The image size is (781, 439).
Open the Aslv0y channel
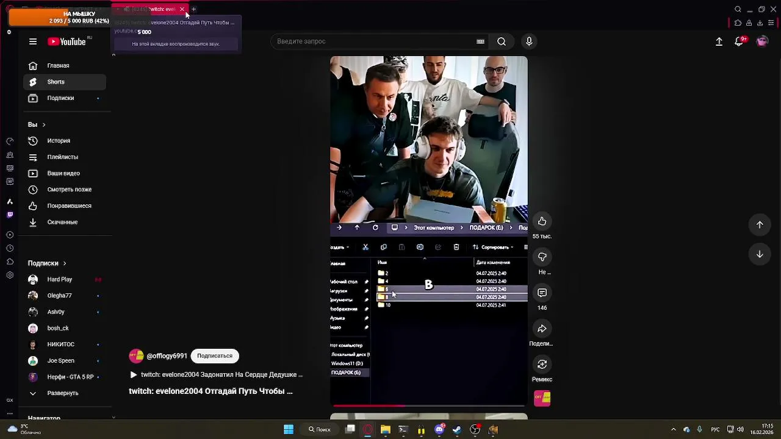[65, 312]
